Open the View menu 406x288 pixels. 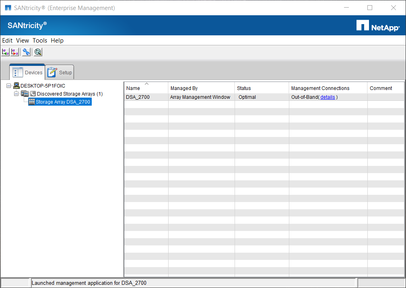[23, 41]
